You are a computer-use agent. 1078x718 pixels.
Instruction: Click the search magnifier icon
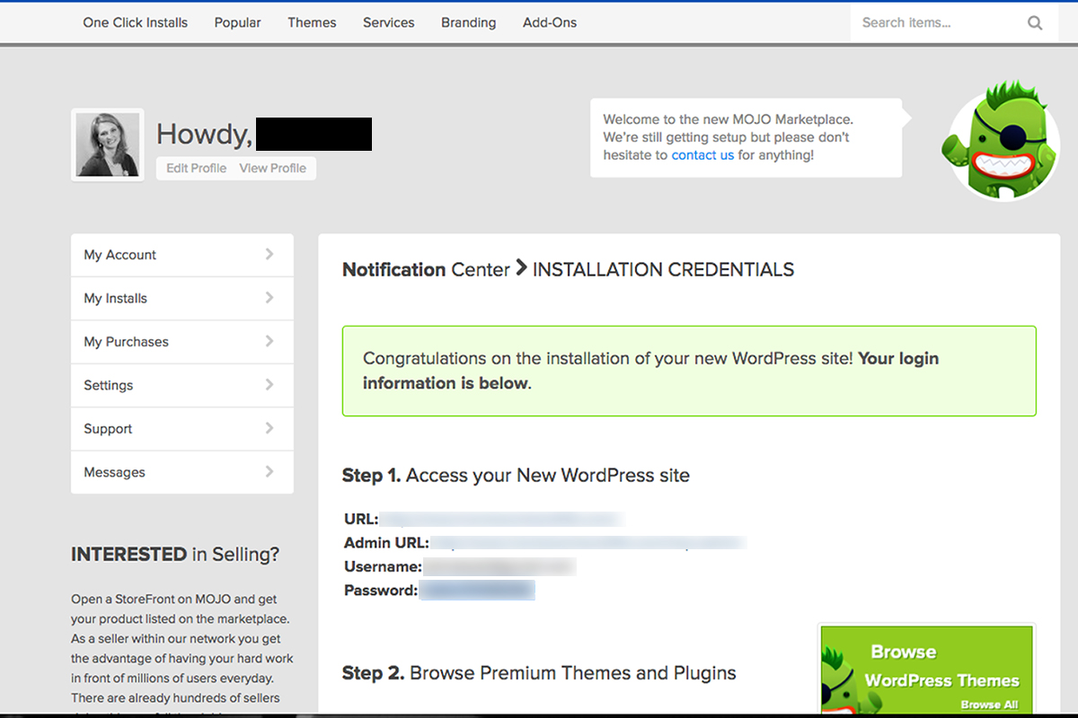tap(1035, 23)
